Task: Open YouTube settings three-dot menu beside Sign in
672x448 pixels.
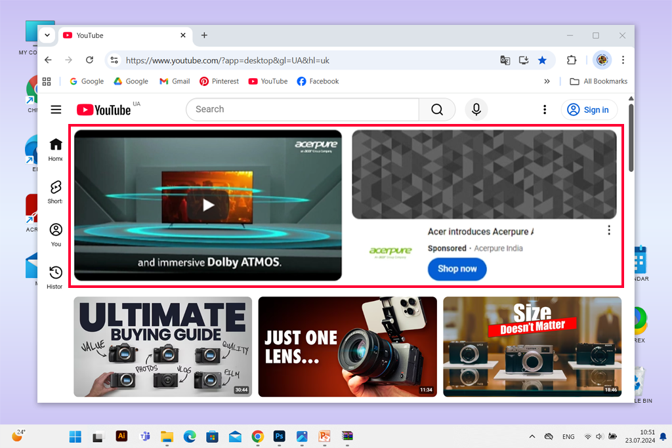Action: tap(545, 110)
